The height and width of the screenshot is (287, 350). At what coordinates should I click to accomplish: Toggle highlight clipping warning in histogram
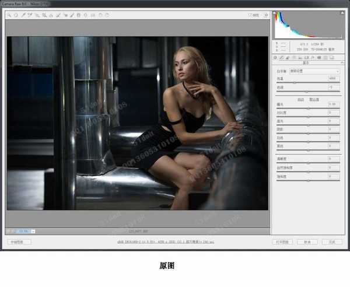pyautogui.click(x=341, y=13)
